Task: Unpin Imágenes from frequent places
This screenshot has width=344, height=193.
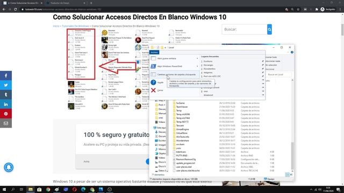Action: coord(263,72)
